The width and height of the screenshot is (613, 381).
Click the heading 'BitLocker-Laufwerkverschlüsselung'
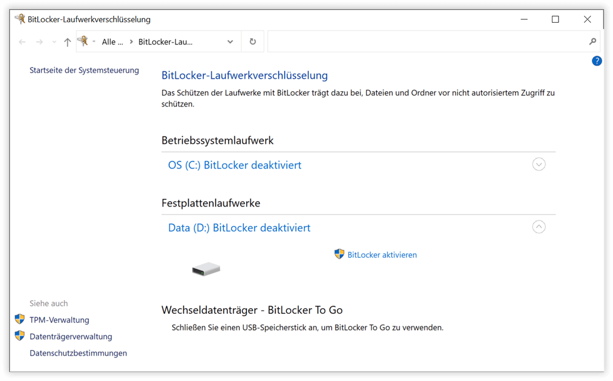click(x=244, y=75)
